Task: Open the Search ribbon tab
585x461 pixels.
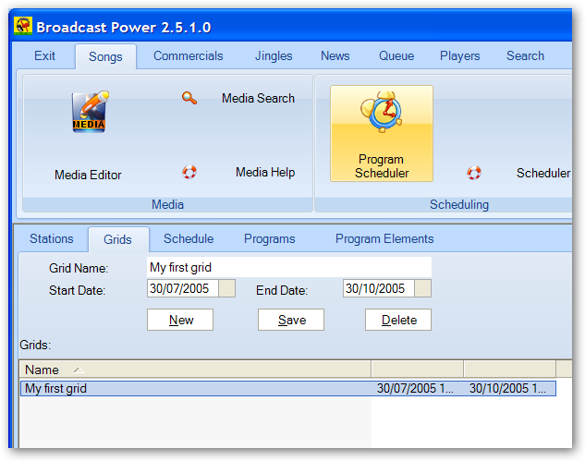Action: [x=525, y=56]
